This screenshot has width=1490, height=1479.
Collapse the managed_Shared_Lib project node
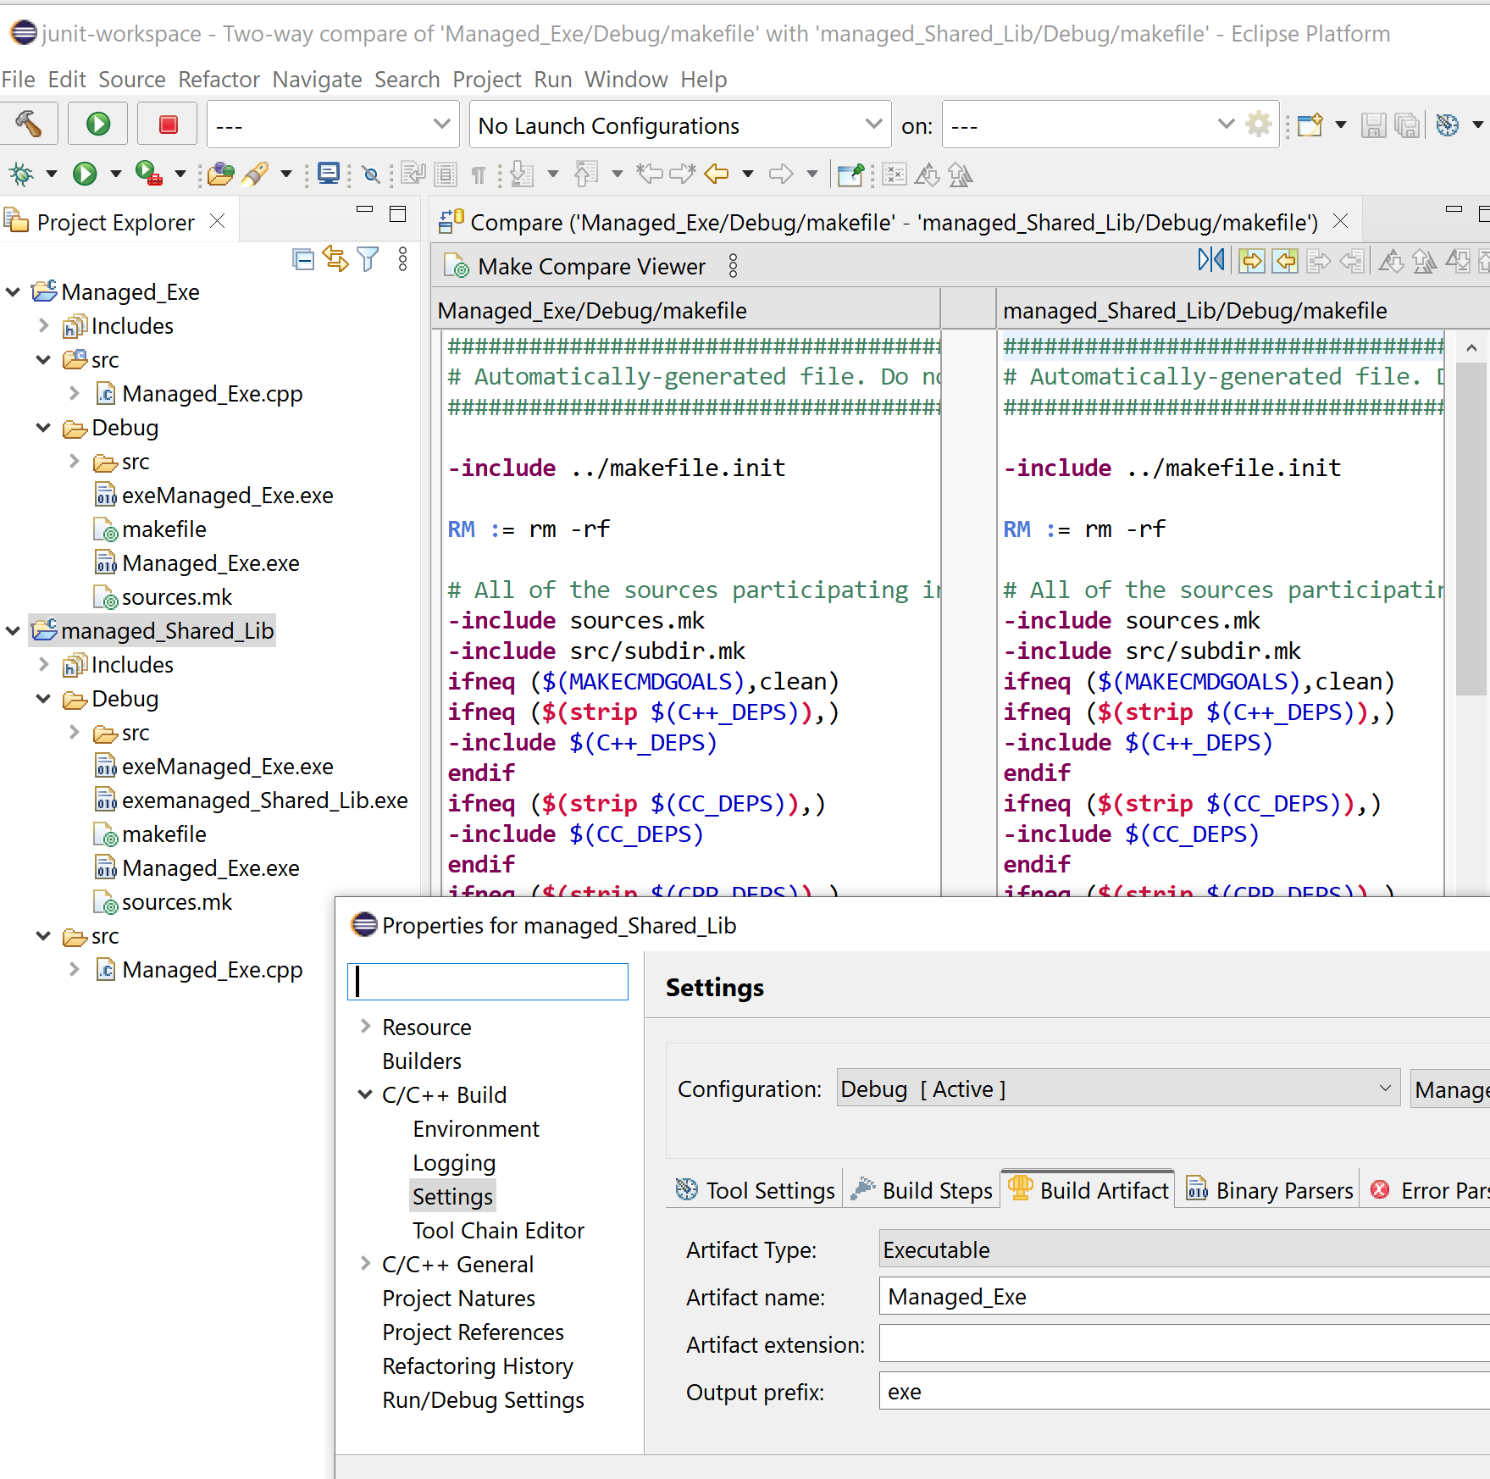14,631
